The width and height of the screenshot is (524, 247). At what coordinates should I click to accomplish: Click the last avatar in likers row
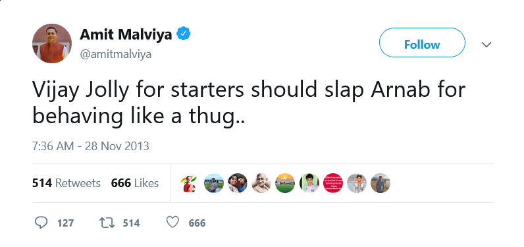380,183
